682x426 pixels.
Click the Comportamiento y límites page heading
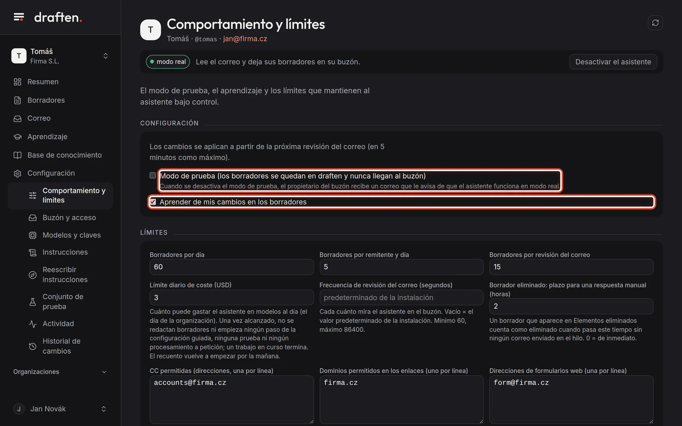coord(246,24)
